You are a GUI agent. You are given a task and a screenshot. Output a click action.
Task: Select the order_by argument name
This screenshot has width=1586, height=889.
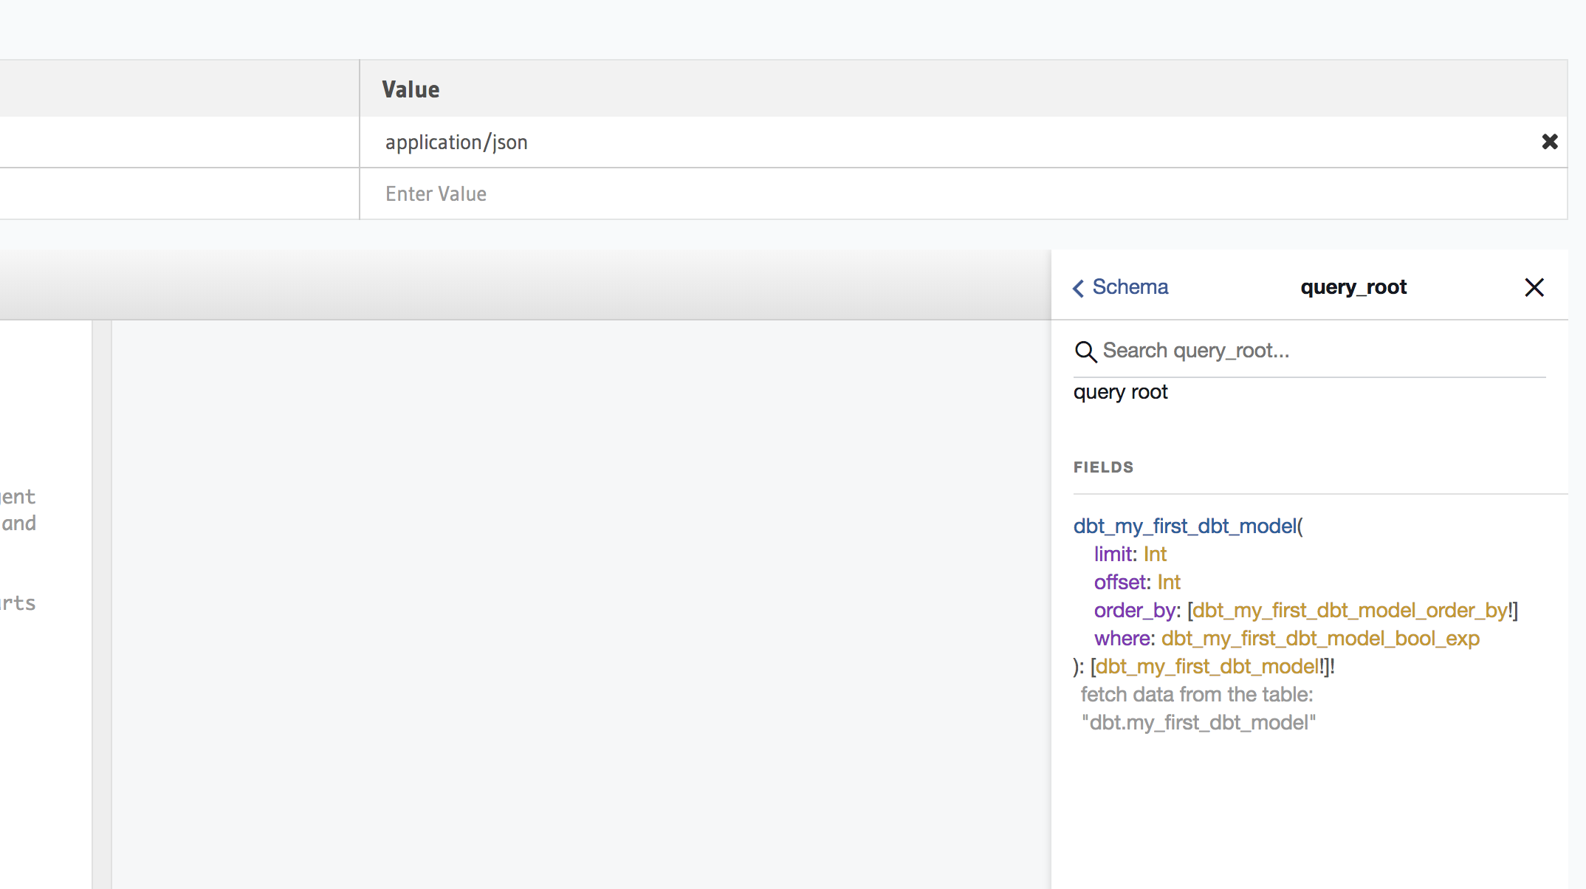[1135, 610]
